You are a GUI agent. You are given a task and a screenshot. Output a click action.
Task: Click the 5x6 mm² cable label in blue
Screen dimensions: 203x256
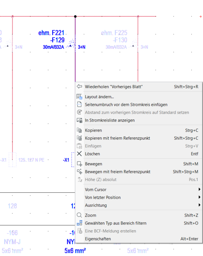[75, 251]
